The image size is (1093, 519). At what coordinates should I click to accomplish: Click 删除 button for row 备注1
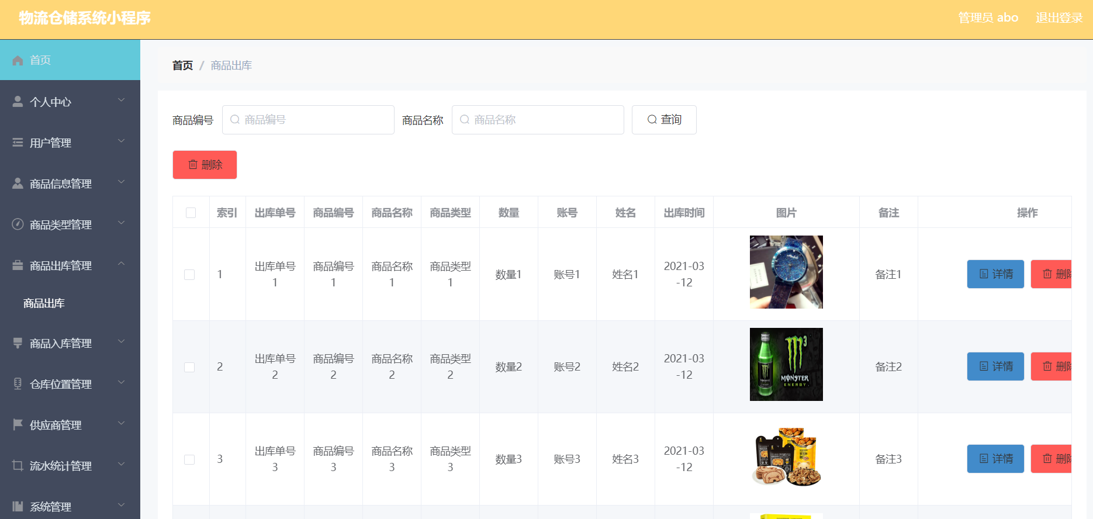point(1052,274)
